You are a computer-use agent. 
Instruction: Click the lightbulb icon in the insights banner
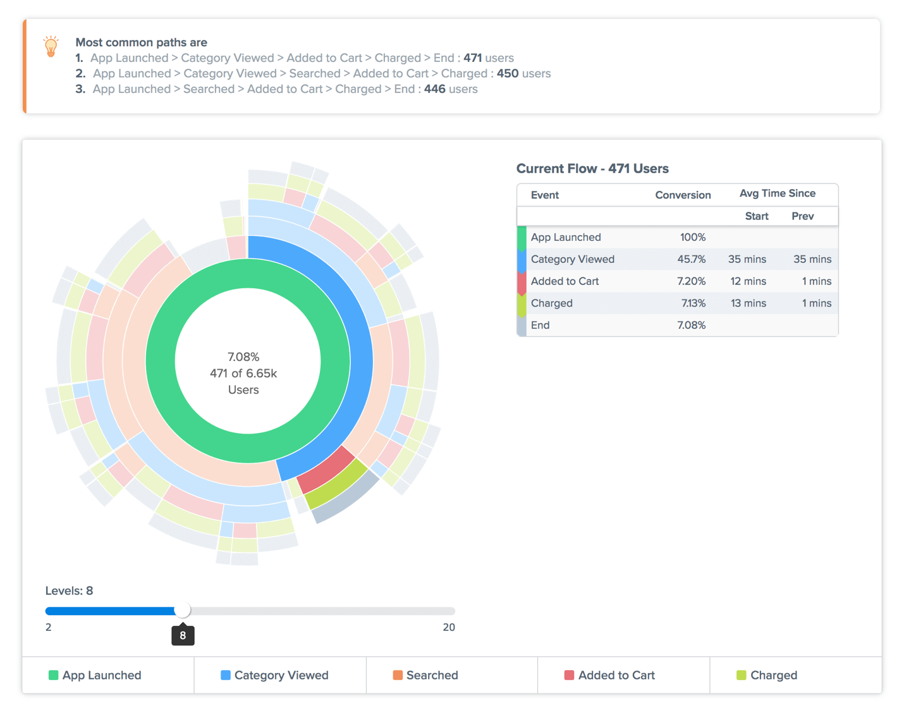(51, 46)
